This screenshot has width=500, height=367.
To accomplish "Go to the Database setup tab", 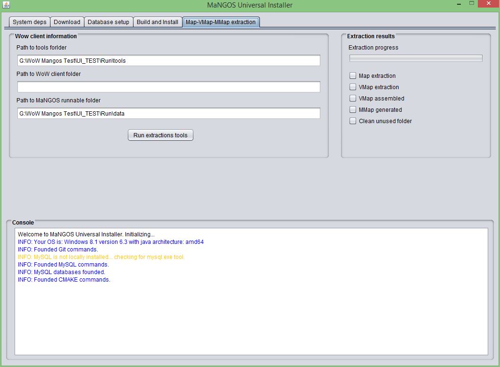I will (x=108, y=22).
